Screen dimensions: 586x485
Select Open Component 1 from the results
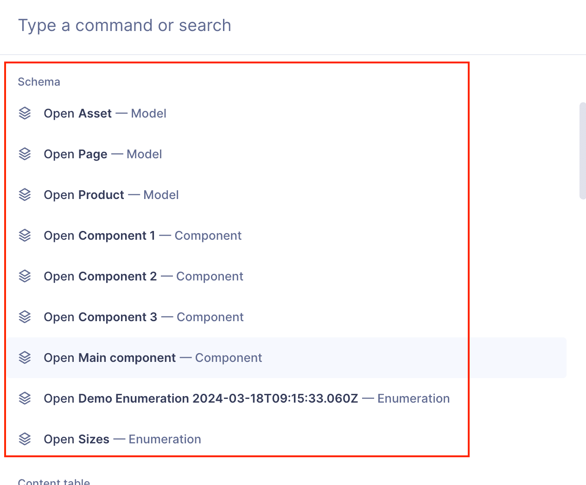click(x=142, y=235)
